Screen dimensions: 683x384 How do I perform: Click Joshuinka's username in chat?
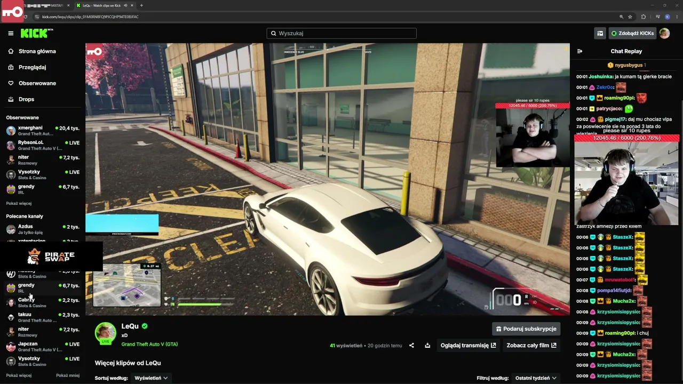(x=601, y=77)
